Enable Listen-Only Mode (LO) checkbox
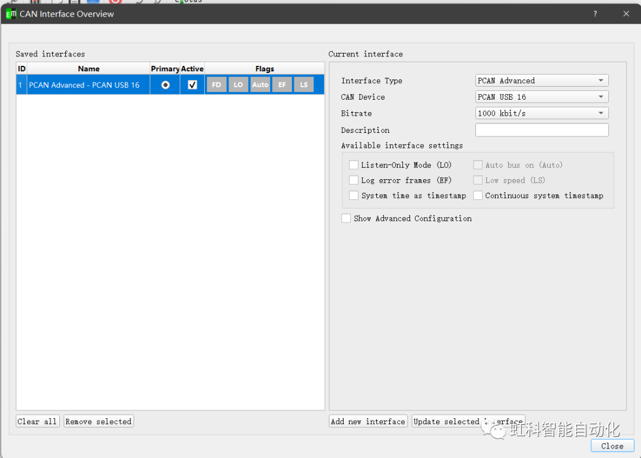Viewport: 641px width, 458px height. pyautogui.click(x=354, y=165)
